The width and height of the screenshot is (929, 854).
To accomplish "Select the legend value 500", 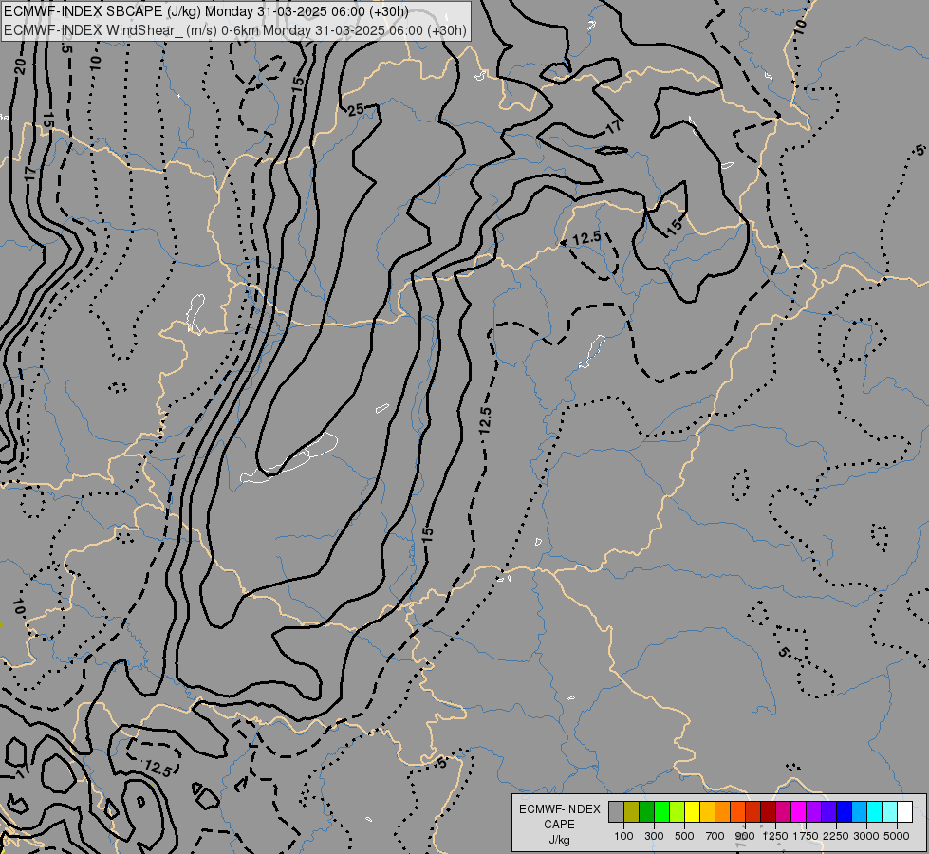I will pyautogui.click(x=684, y=836).
